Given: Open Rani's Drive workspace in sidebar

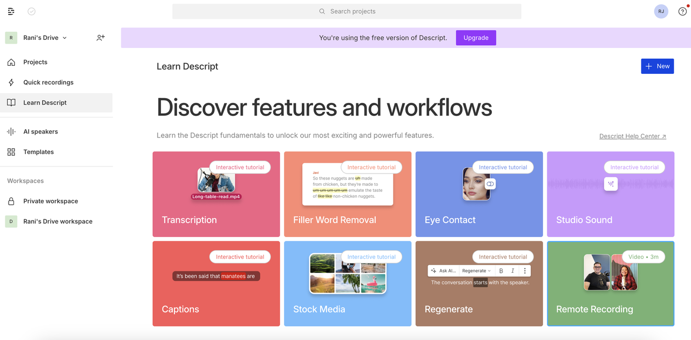Looking at the screenshot, I should point(56,221).
